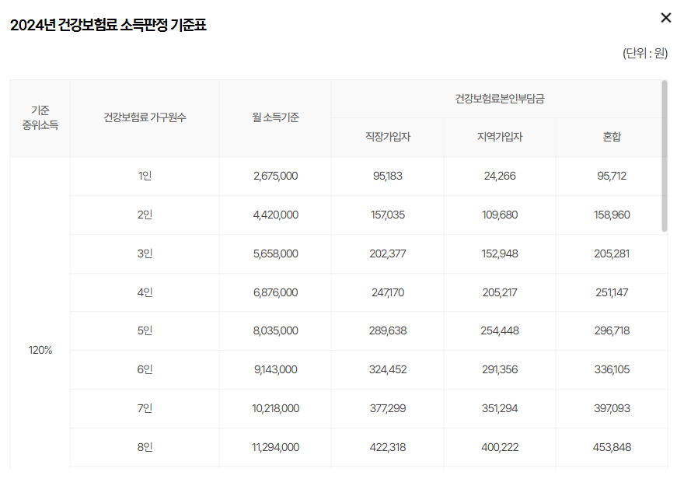The width and height of the screenshot is (677, 479).
Task: Click the 지역가입자 value '351,294'
Action: tap(500, 408)
